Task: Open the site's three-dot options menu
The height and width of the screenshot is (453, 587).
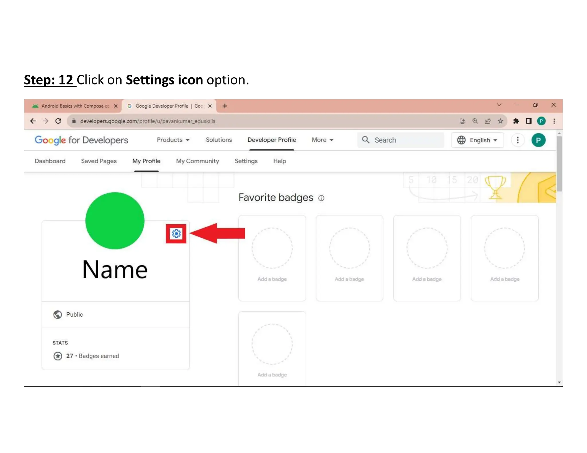Action: tap(517, 140)
